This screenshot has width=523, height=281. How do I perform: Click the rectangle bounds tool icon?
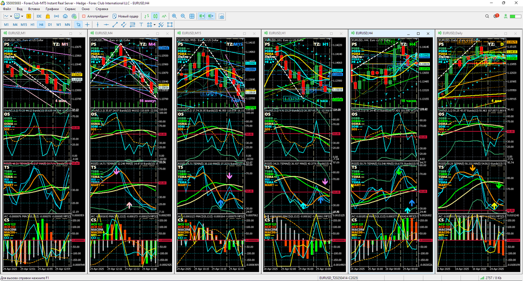[170, 25]
